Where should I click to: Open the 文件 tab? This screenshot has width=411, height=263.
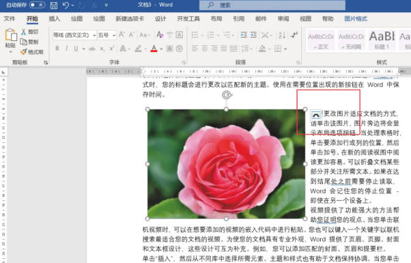[10, 18]
